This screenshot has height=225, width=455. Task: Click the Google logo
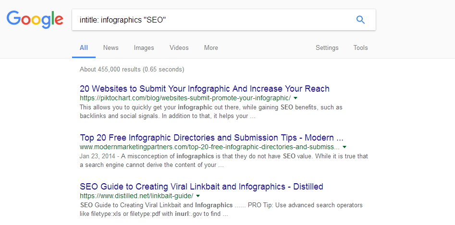point(35,20)
